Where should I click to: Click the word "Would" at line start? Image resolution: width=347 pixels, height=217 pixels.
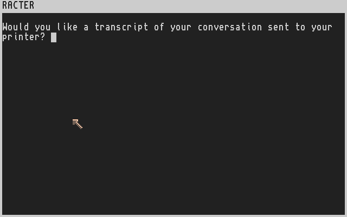tap(16, 27)
